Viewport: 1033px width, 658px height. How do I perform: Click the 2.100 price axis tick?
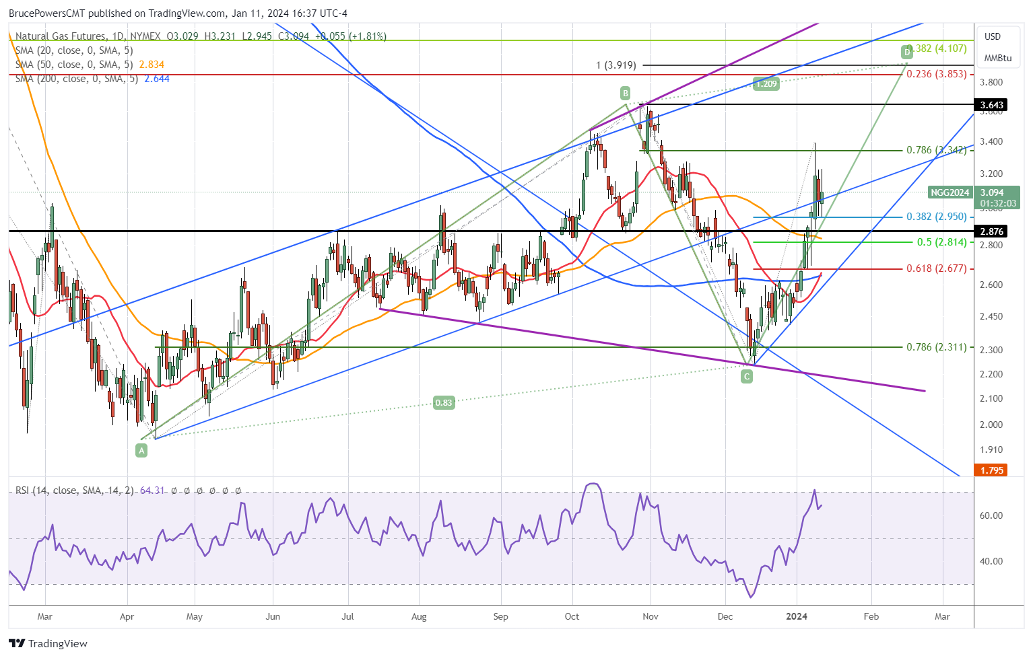[x=991, y=398]
